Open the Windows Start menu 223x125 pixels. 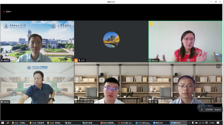(x=3, y=123)
